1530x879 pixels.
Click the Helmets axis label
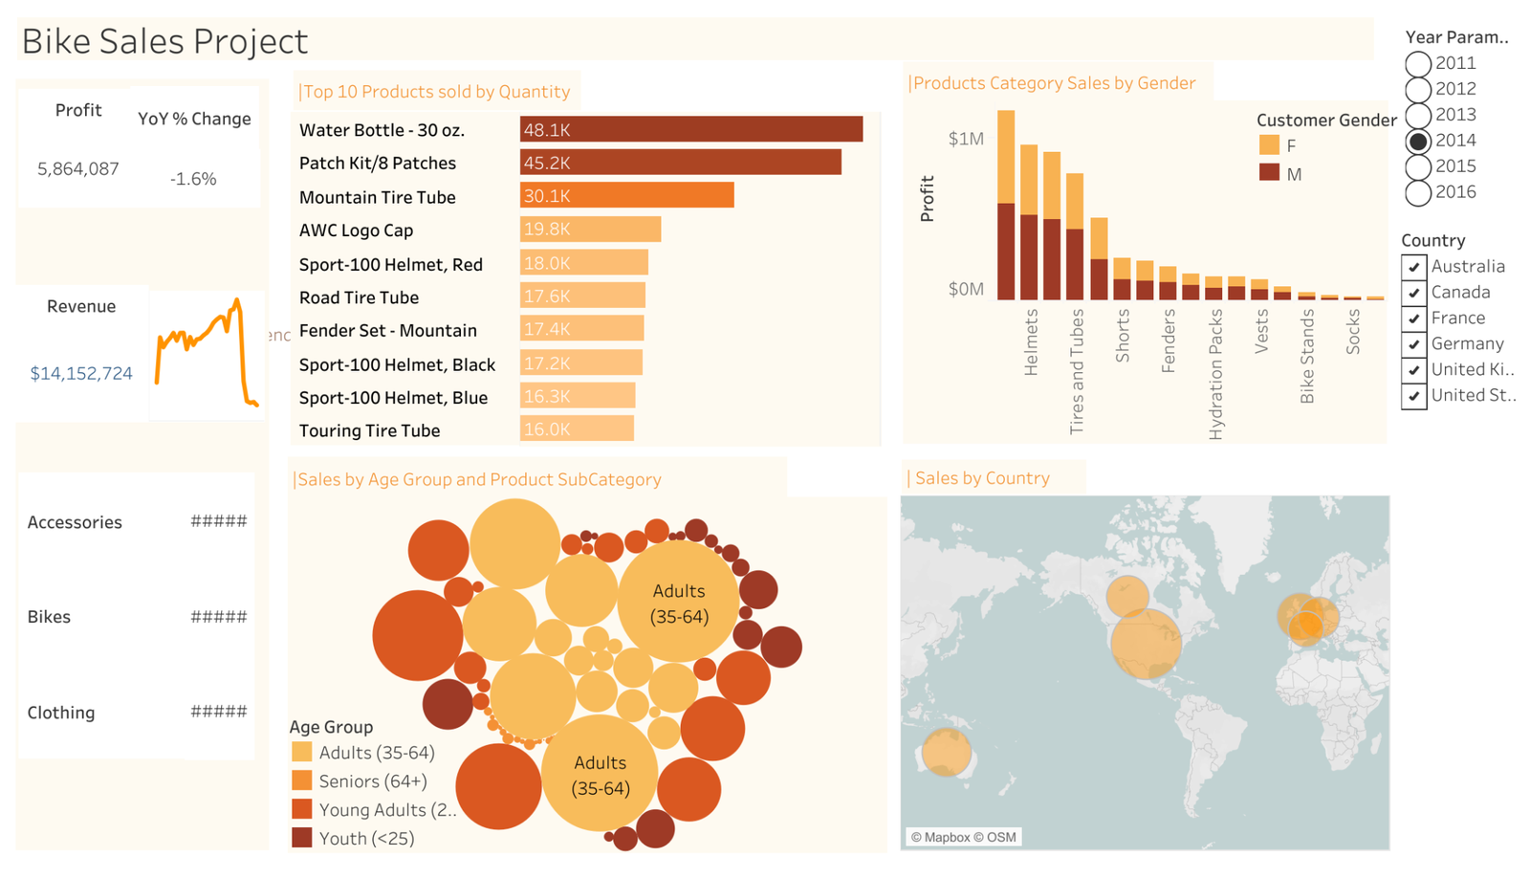pyautogui.click(x=1030, y=341)
